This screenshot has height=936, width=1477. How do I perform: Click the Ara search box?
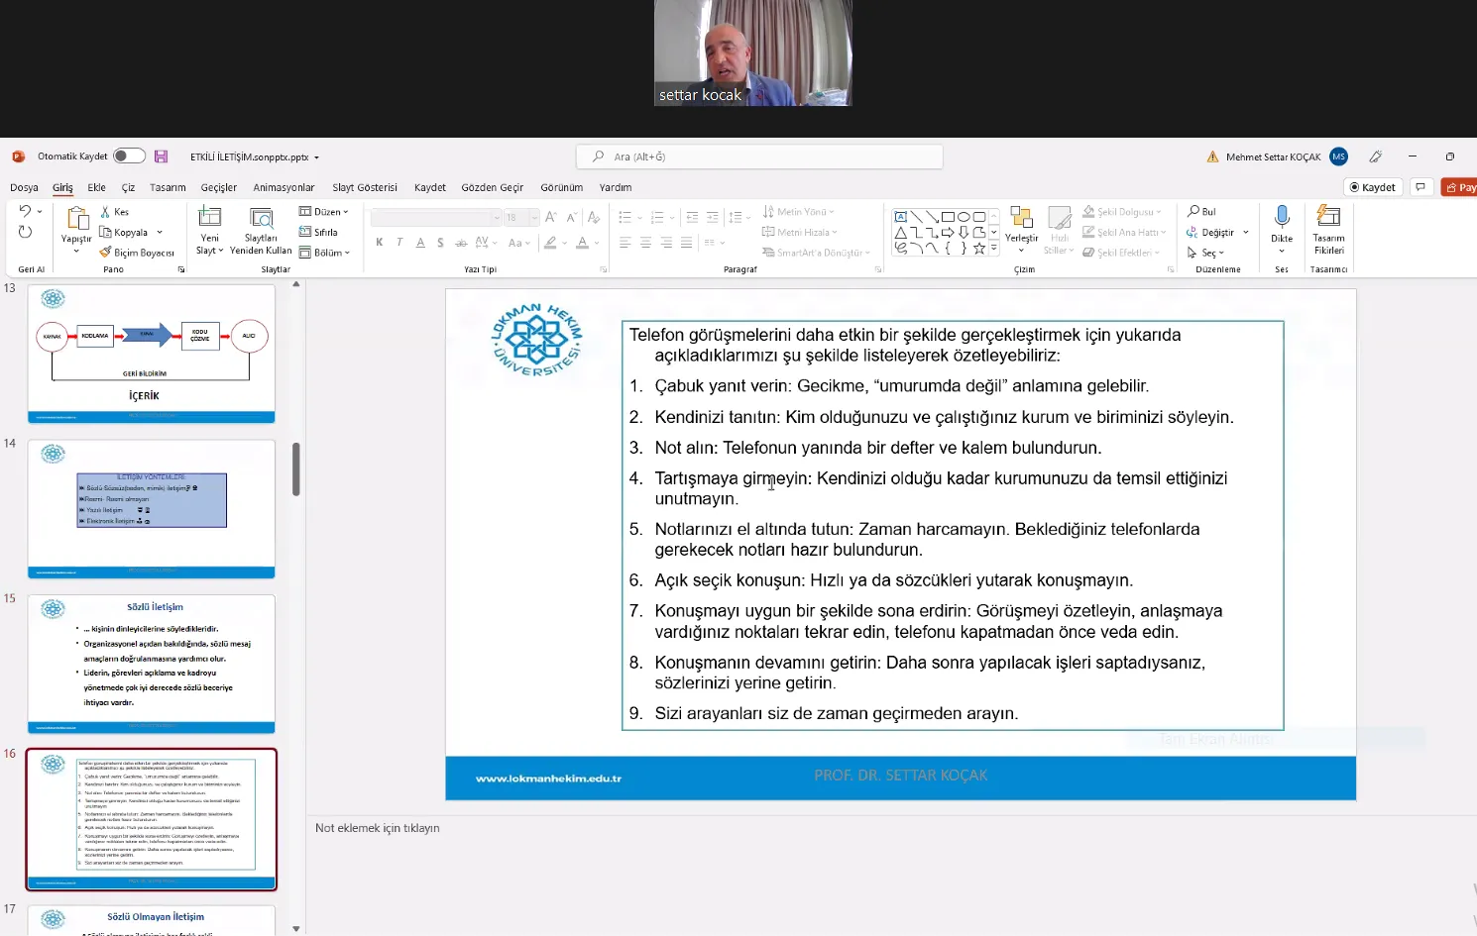tap(759, 156)
